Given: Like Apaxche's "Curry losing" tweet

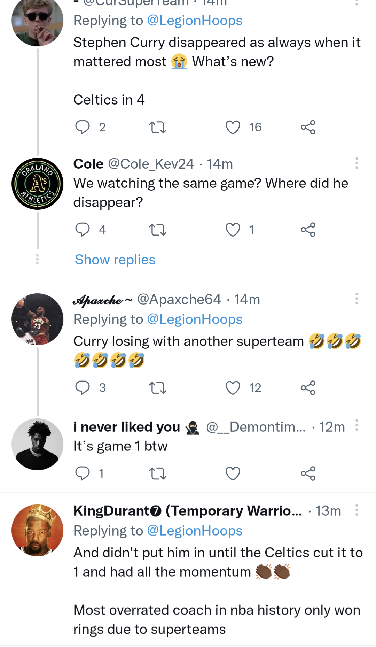Looking at the screenshot, I should pos(233,388).
